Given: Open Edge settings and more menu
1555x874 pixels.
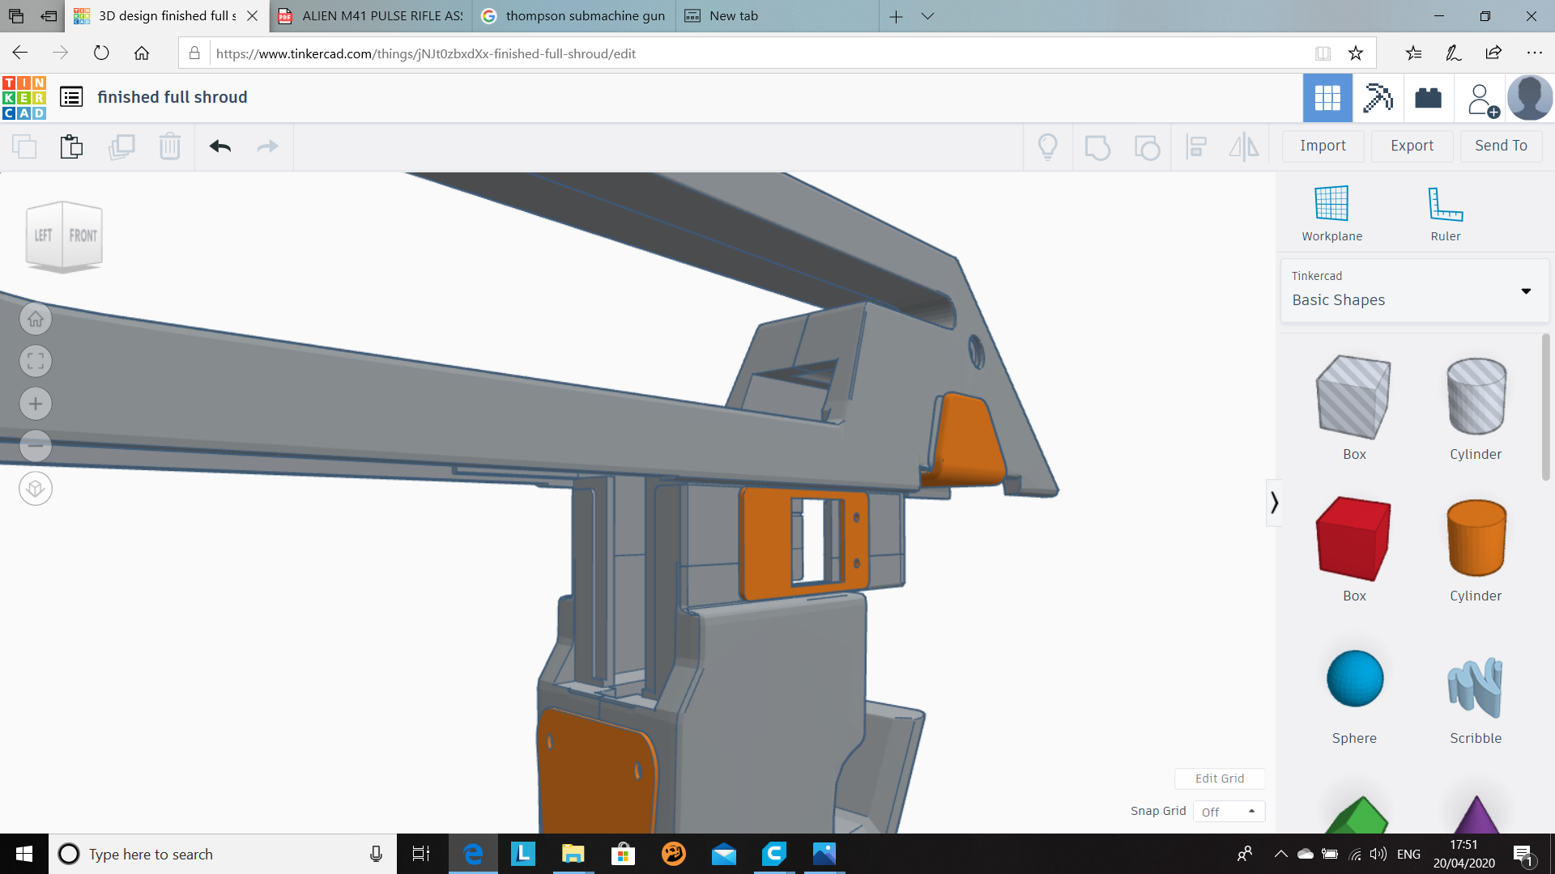Looking at the screenshot, I should point(1535,53).
